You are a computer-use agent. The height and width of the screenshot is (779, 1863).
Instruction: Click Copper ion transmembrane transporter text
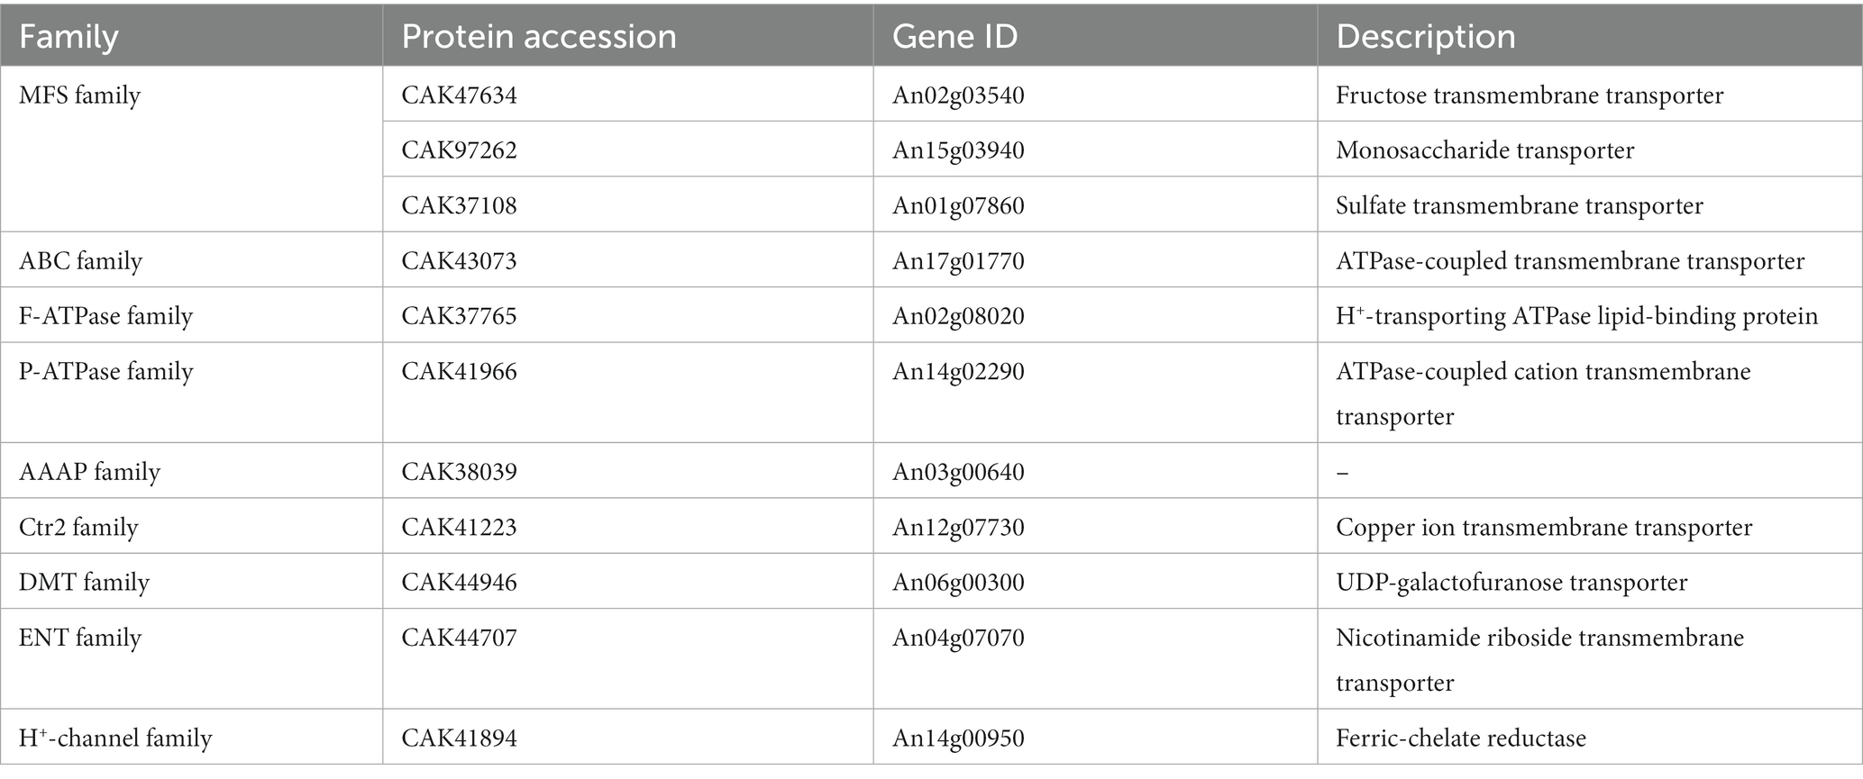click(1544, 527)
